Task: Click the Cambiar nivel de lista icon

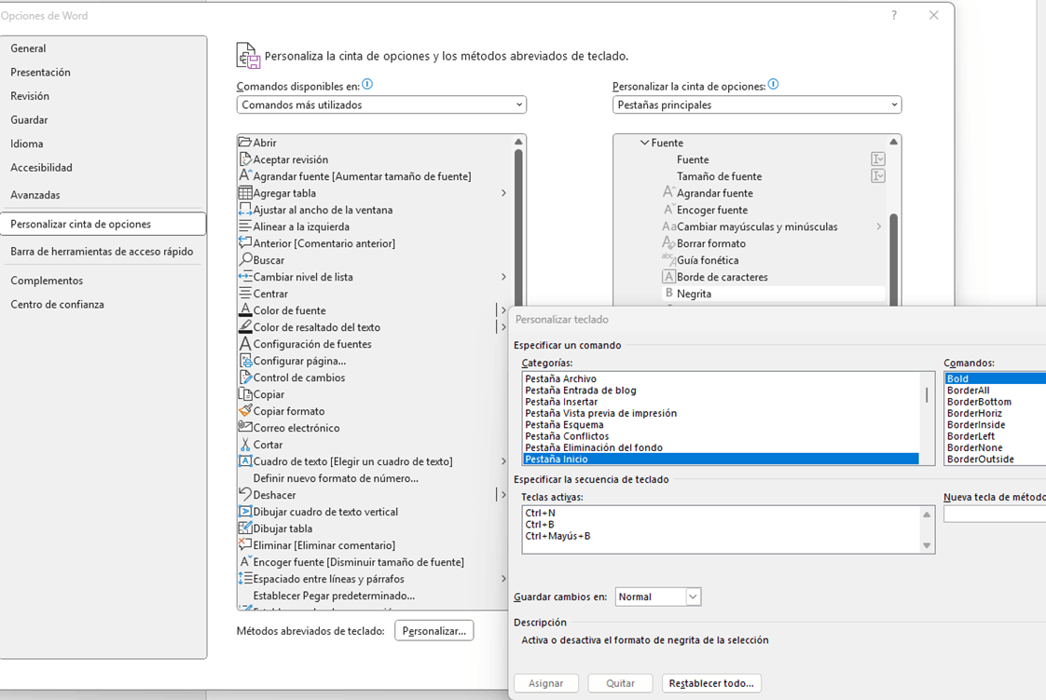Action: pos(245,277)
